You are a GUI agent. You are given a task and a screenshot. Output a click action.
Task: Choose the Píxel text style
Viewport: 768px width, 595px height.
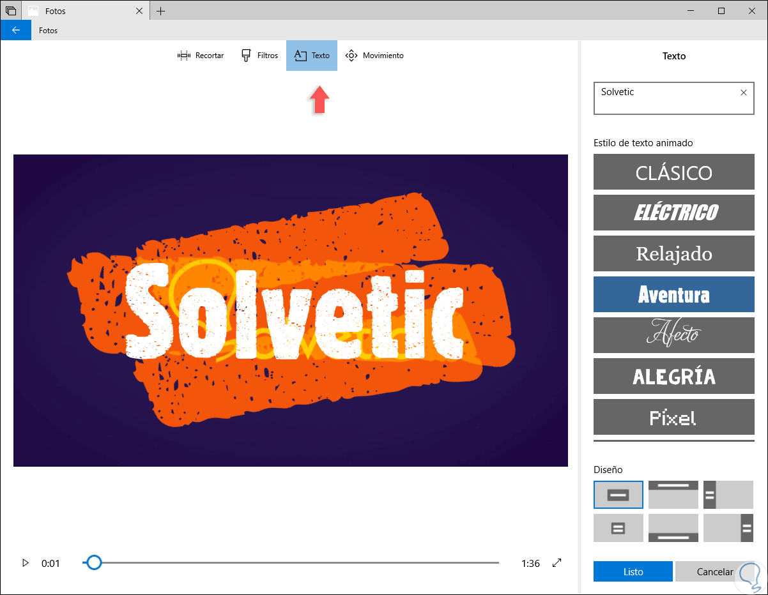[674, 417]
